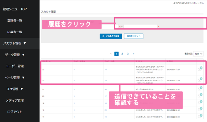
Task: Expand データ管理 sidebar menu
Action: coord(15,55)
